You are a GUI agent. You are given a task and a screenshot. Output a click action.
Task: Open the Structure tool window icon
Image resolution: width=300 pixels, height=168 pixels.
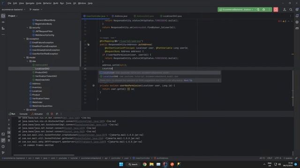[x=3, y=28]
